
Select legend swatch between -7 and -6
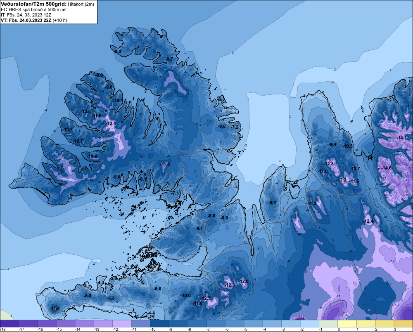pyautogui.click(x=216, y=323)
